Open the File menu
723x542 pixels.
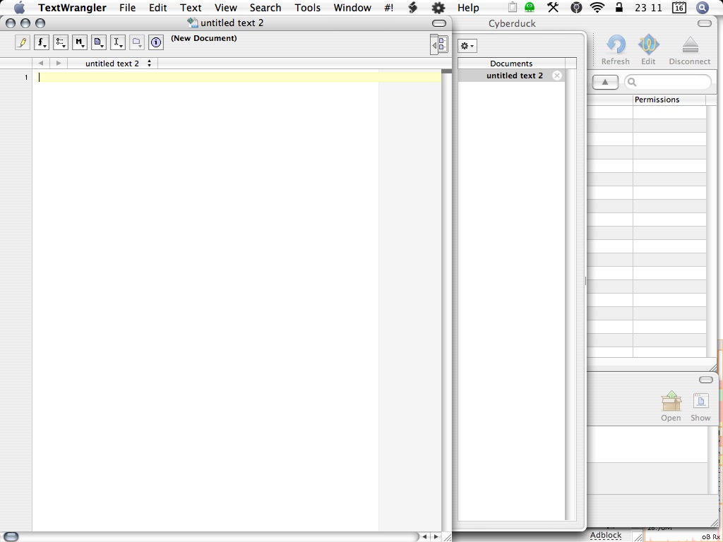pyautogui.click(x=127, y=7)
